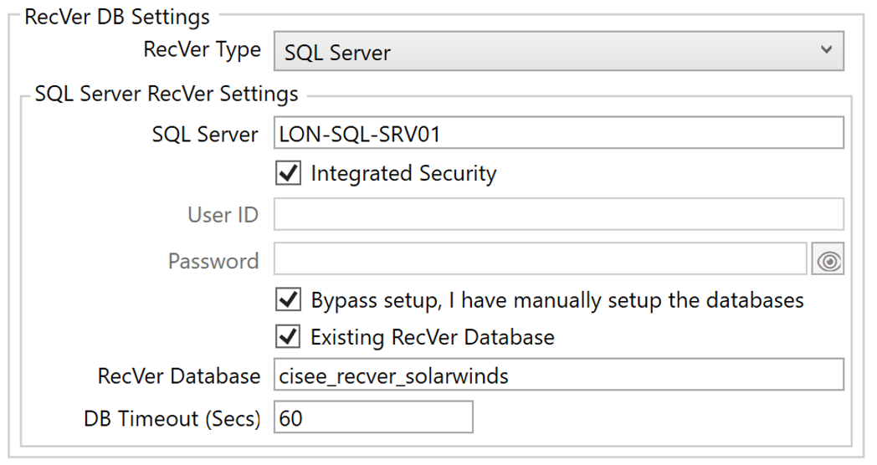
Task: Click the DB Timeout (Secs) field
Action: click(x=373, y=417)
